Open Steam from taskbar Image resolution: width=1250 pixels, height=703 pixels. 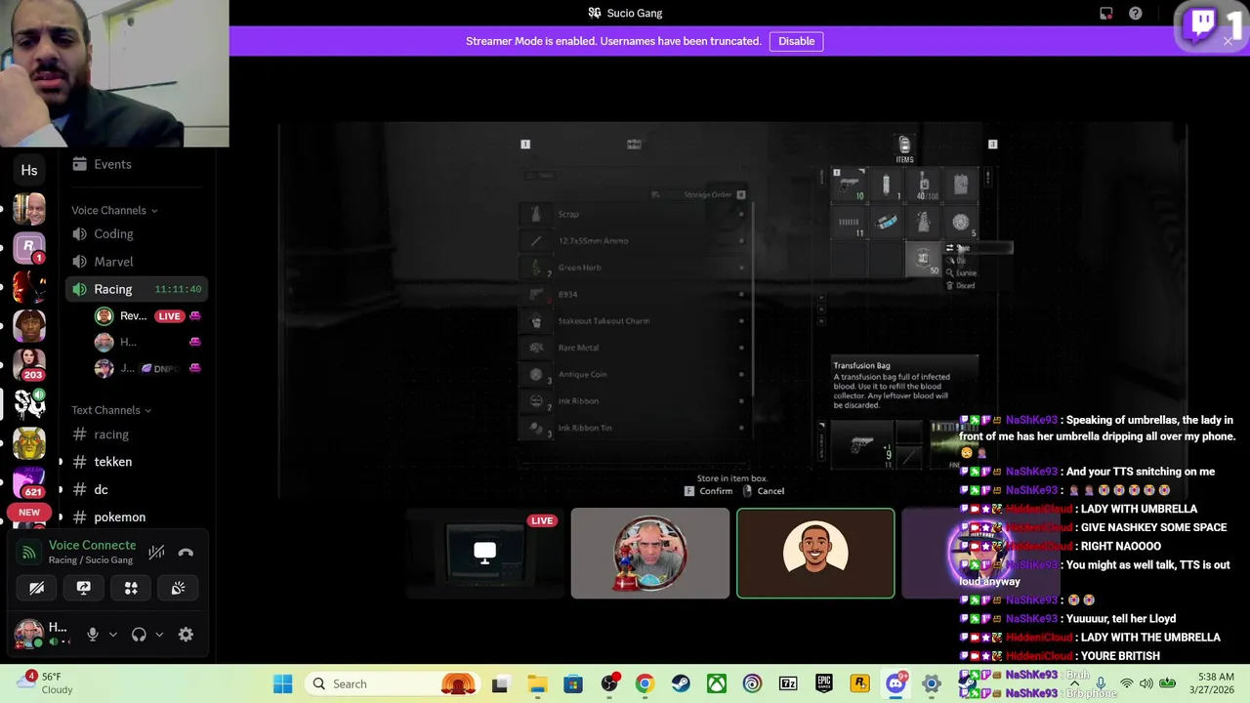tap(681, 683)
